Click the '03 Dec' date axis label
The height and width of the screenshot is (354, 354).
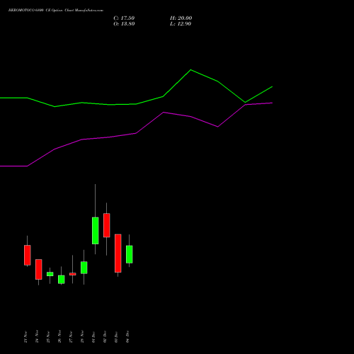click(116, 337)
